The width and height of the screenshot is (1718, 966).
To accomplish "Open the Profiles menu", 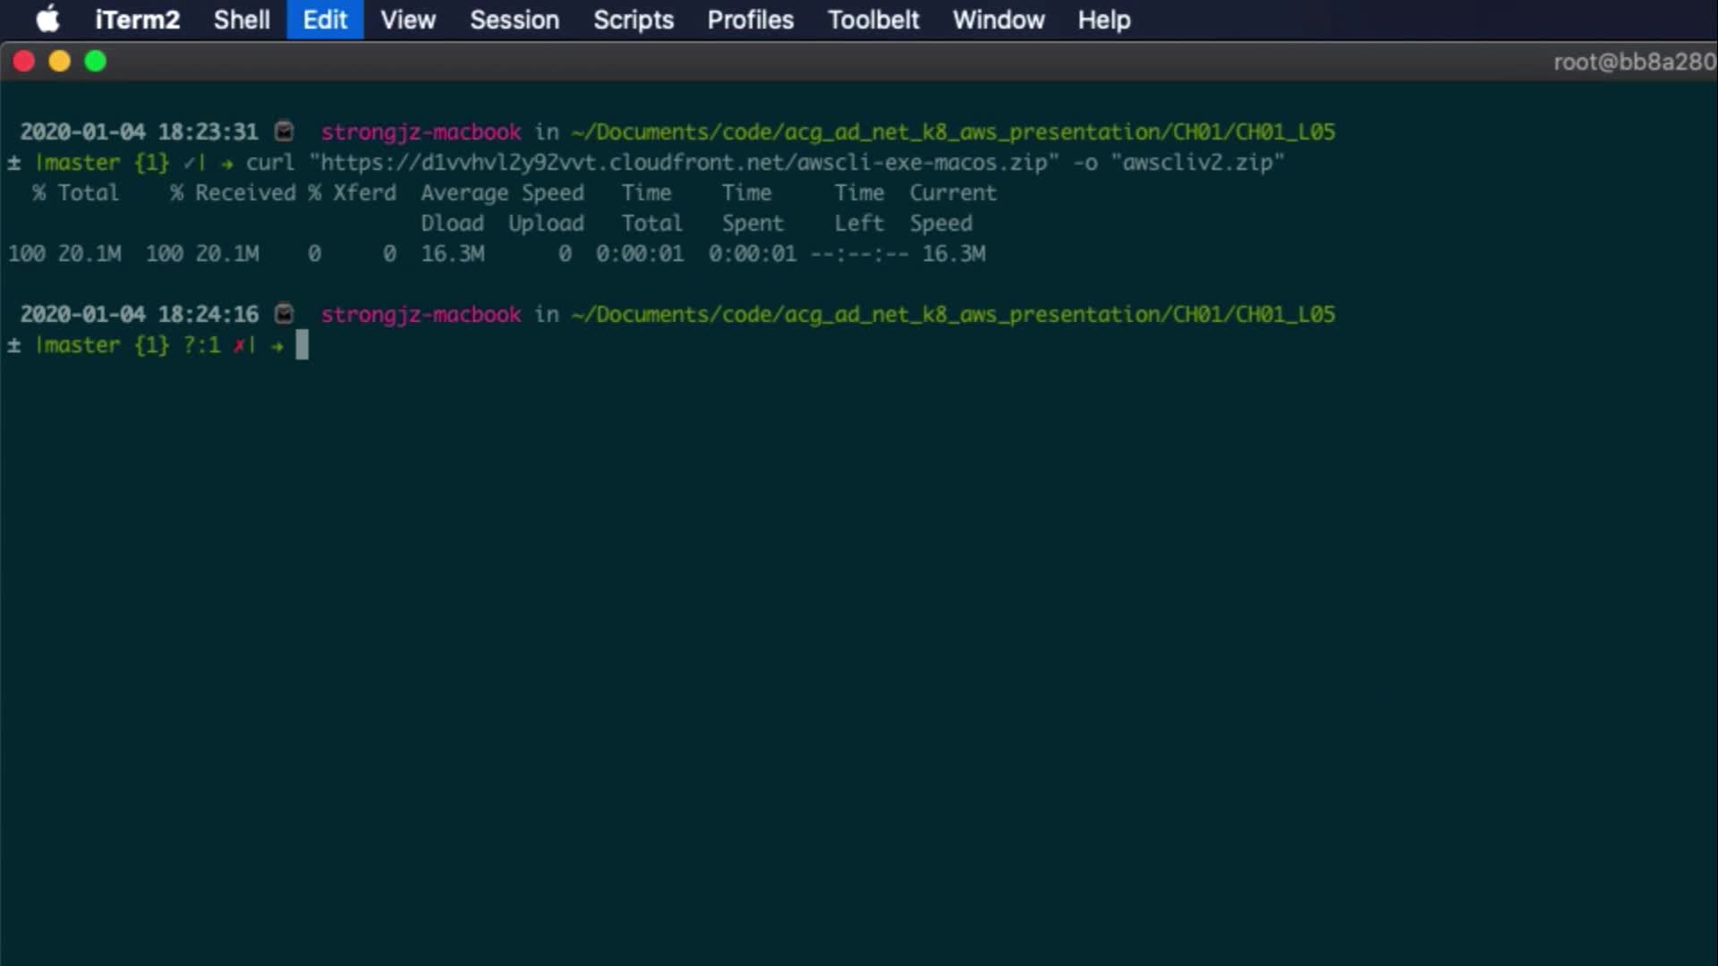I will pos(750,20).
